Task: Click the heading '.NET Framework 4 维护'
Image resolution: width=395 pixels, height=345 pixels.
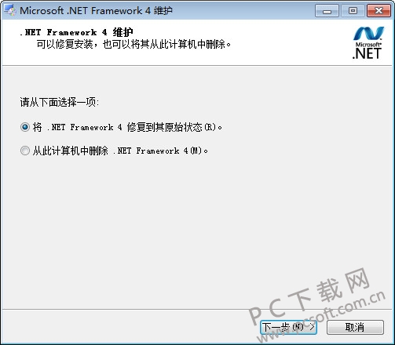Action: [x=76, y=32]
